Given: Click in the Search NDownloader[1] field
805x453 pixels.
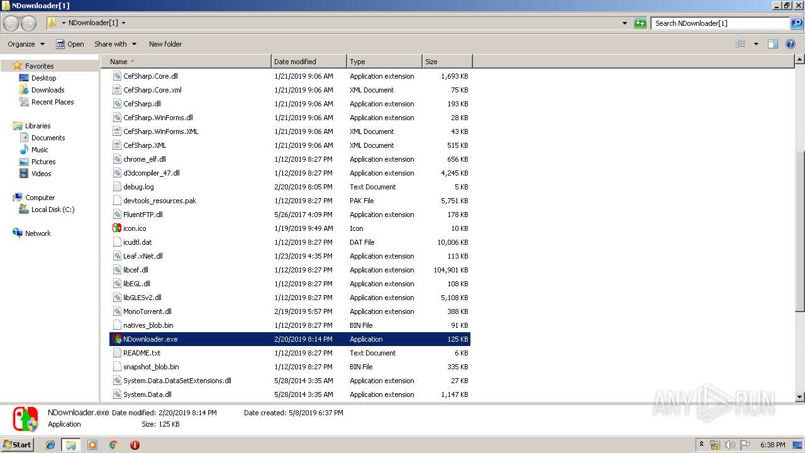Looking at the screenshot, I should click(720, 23).
